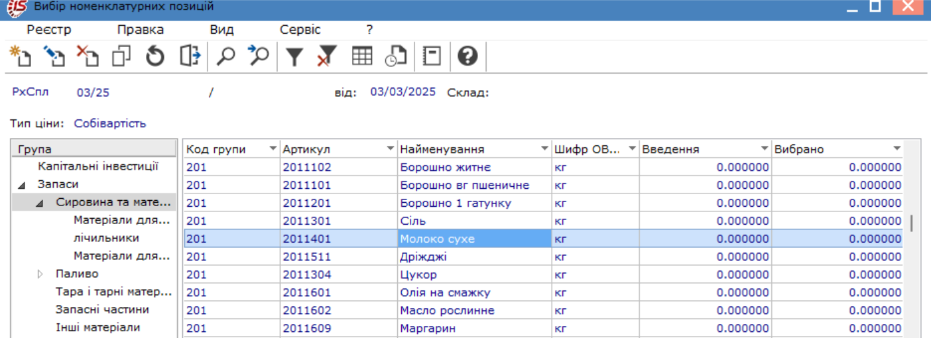Viewport: 931px width, 338px height.
Task: Open the Введення column filter dropdown
Action: 765,149
